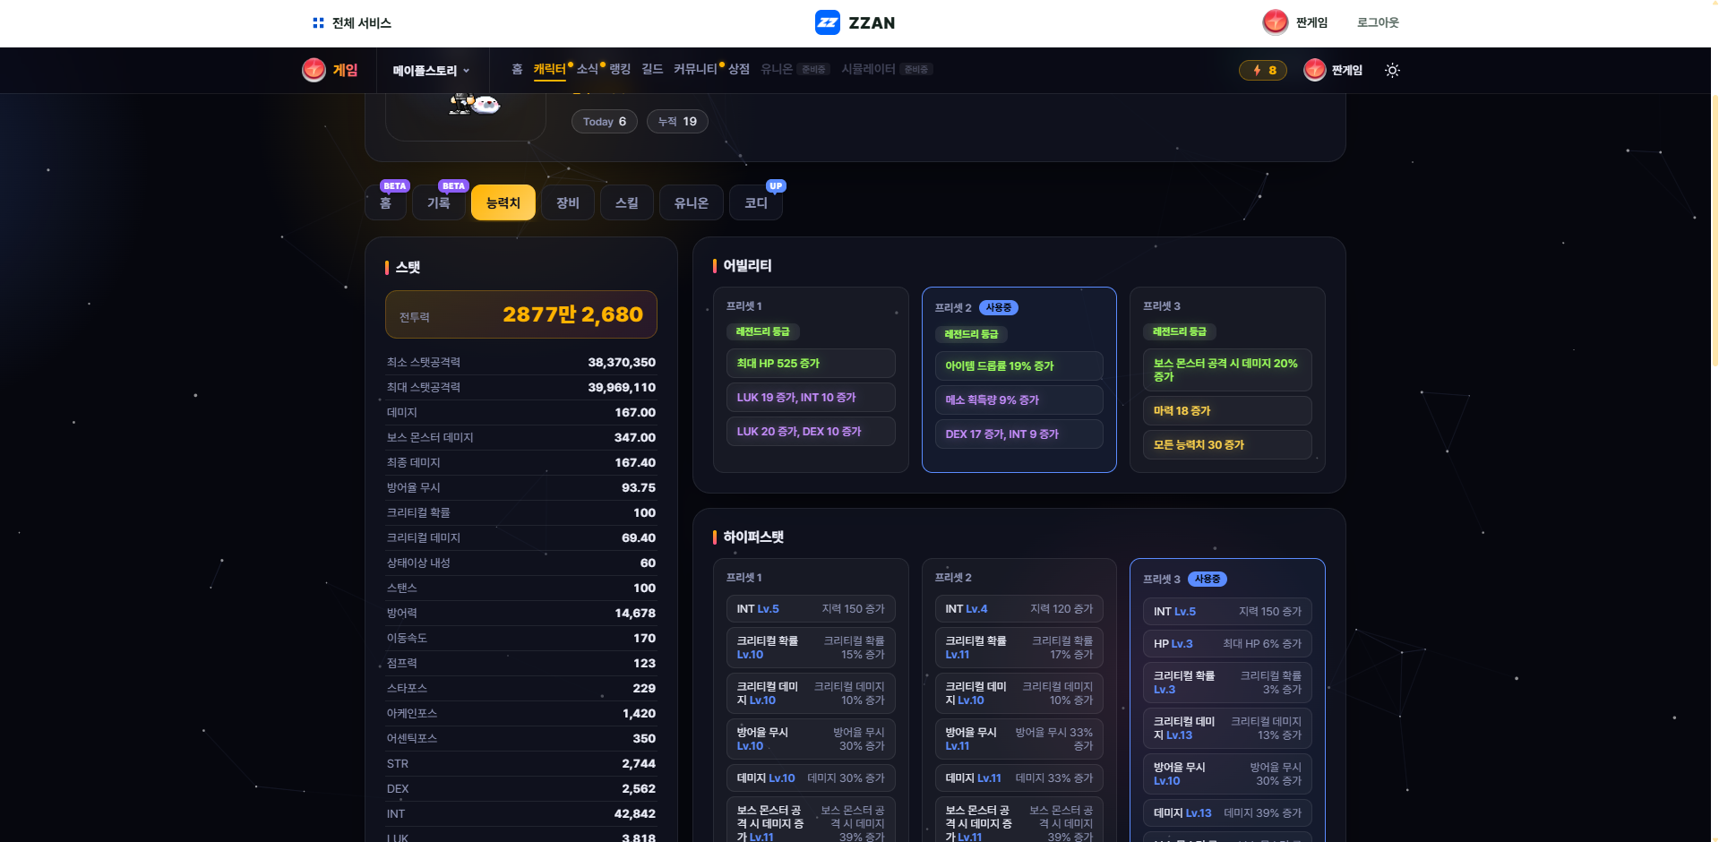Screen dimensions: 1719x842
Task: Click the 전투력 2877만 2,680 box
Action: pos(521,314)
